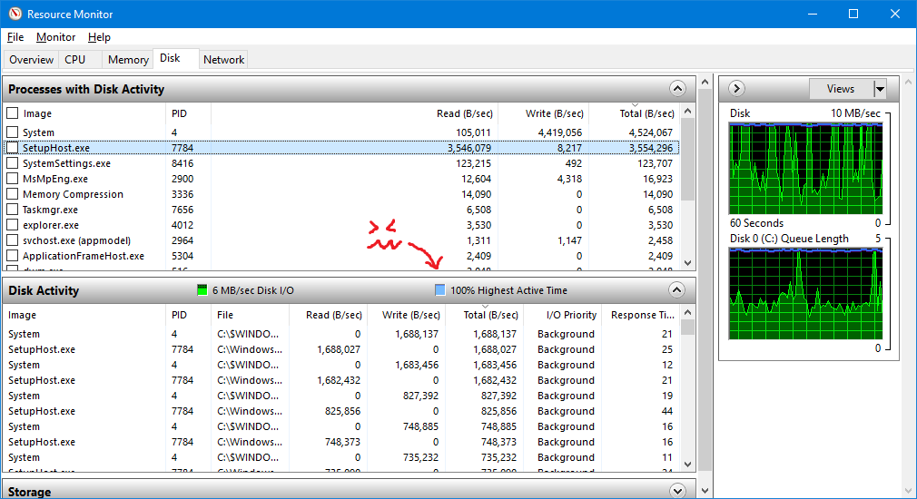Sort processes by Read (B/sec) column
Viewport: 917px width, 499px height.
click(x=465, y=113)
